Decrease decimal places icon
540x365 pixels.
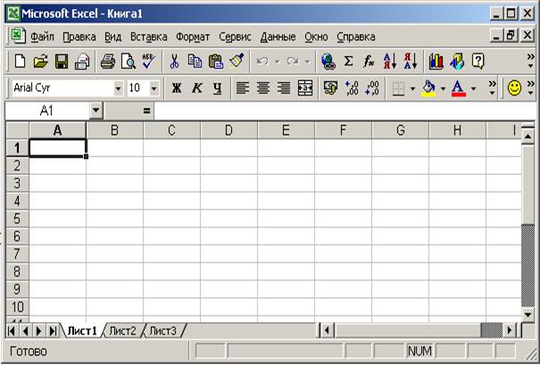coord(372,88)
